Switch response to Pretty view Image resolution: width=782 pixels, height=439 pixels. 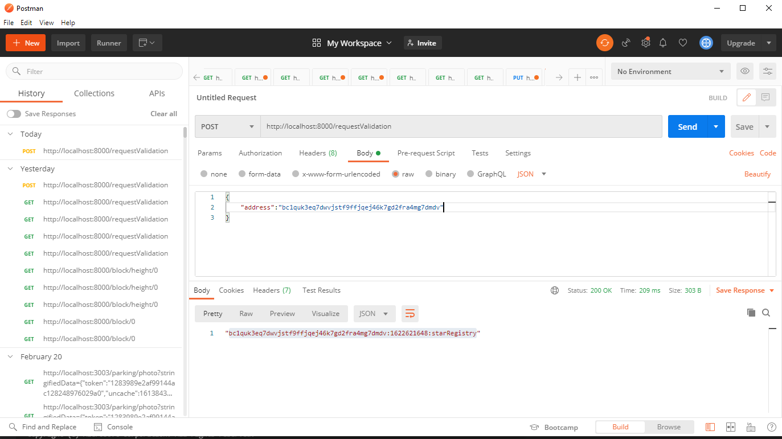212,314
